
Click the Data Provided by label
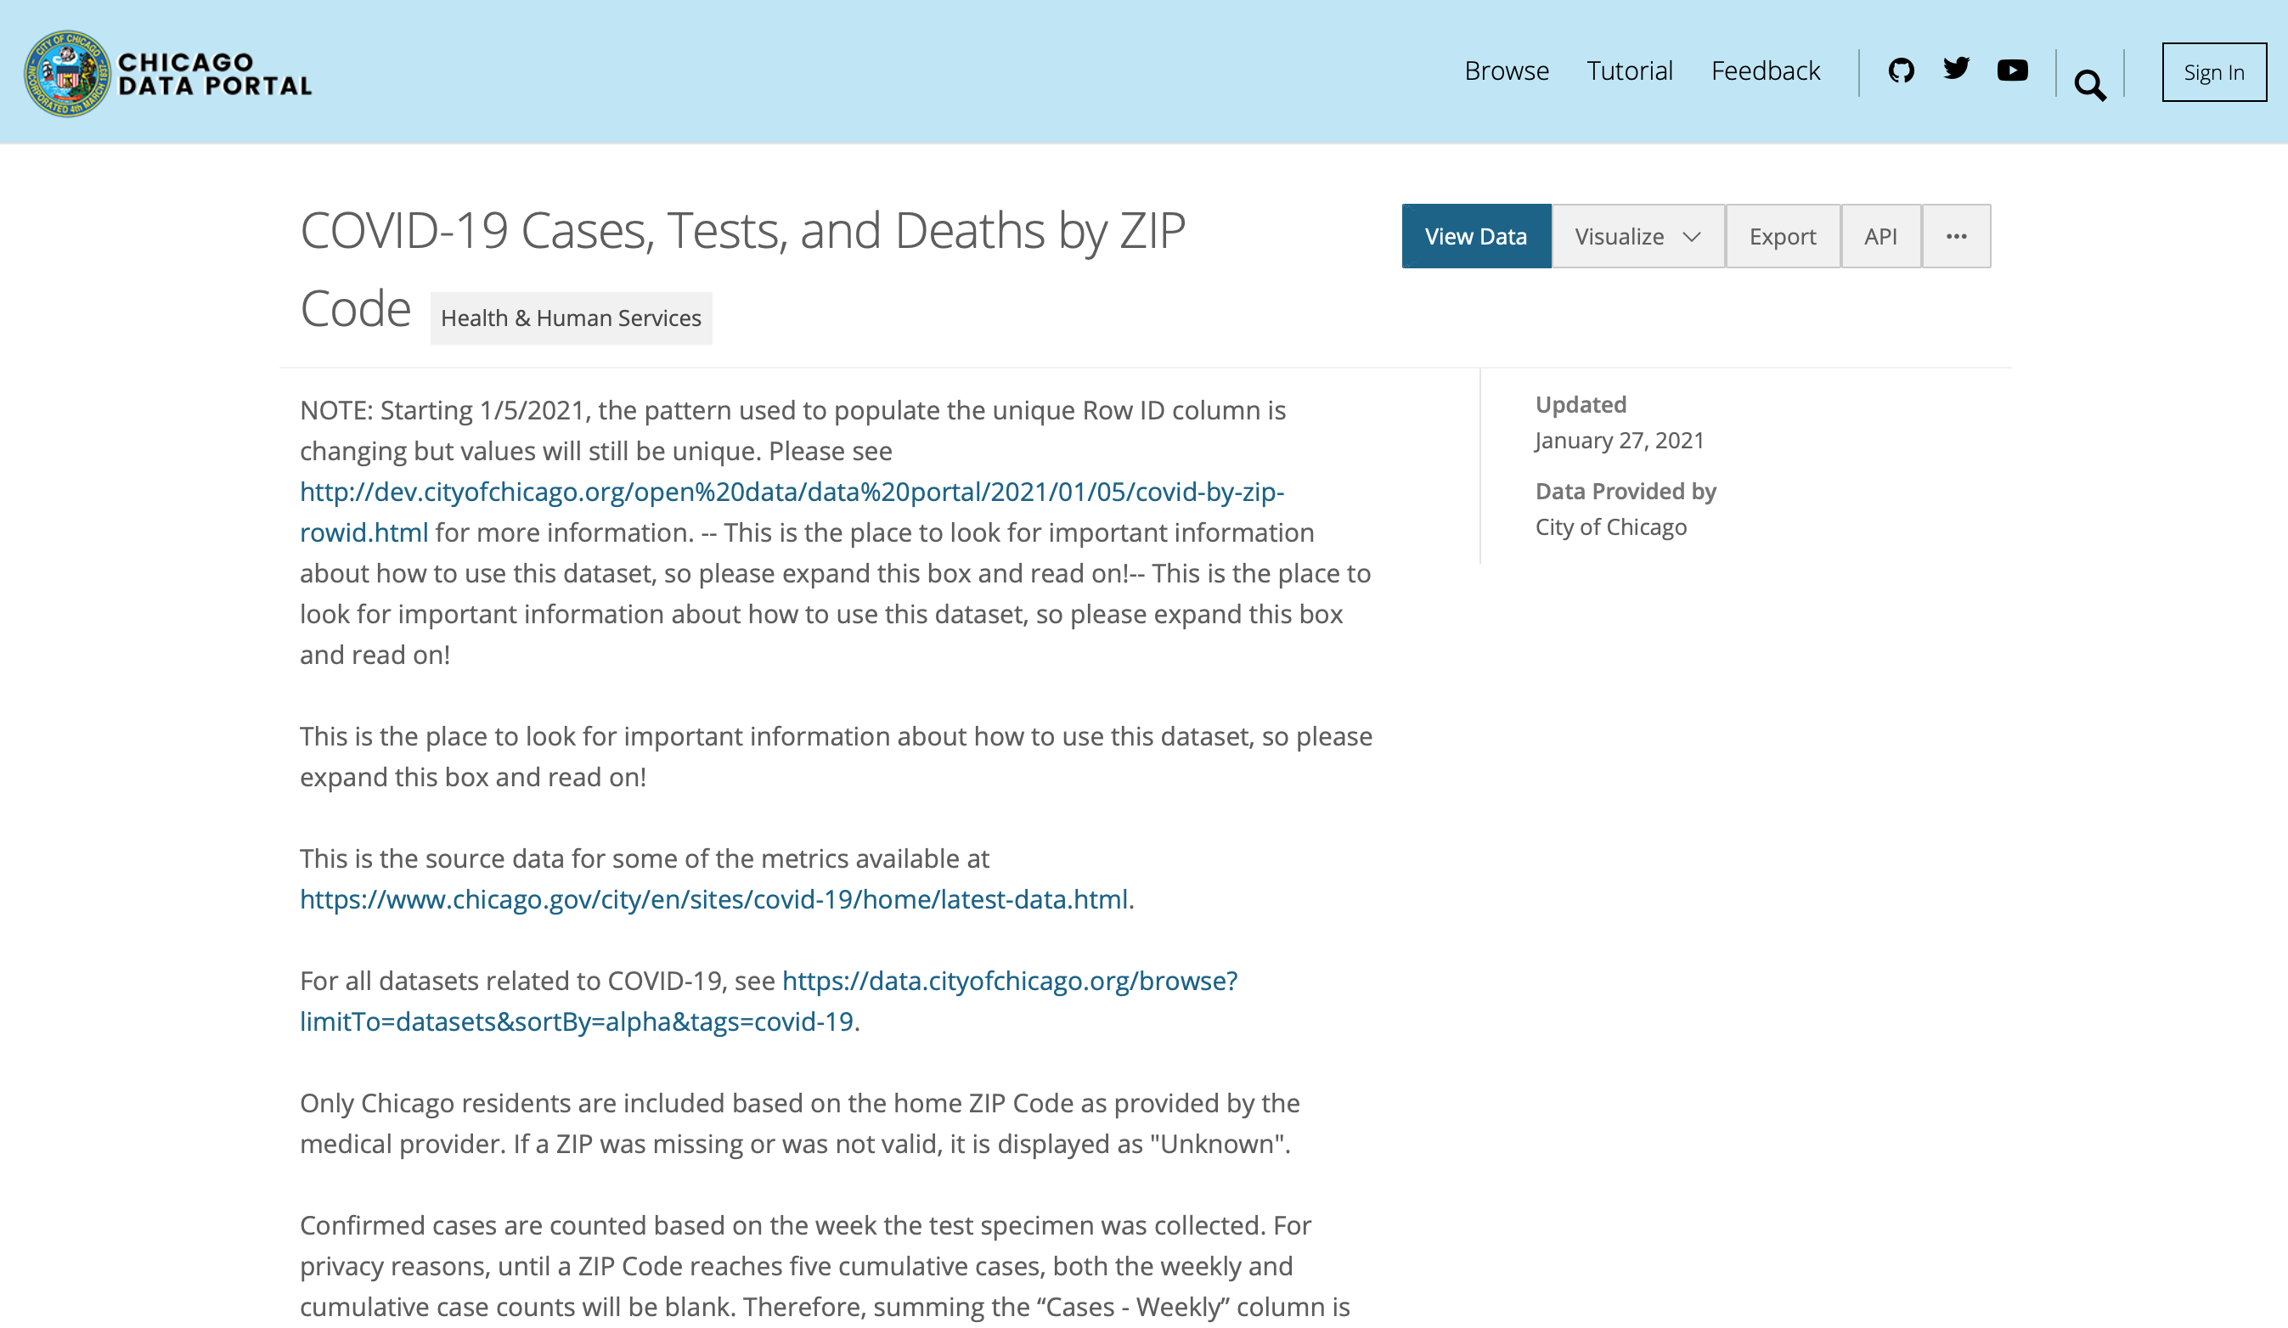pos(1626,491)
